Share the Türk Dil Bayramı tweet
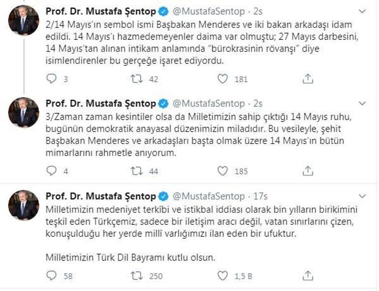 pos(308,276)
